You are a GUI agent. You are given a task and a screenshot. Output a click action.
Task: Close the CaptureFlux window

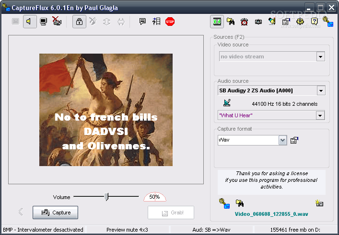pos(332,8)
